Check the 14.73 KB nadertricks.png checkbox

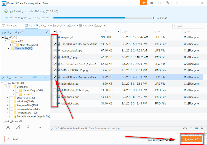pyautogui.click(x=55, y=97)
